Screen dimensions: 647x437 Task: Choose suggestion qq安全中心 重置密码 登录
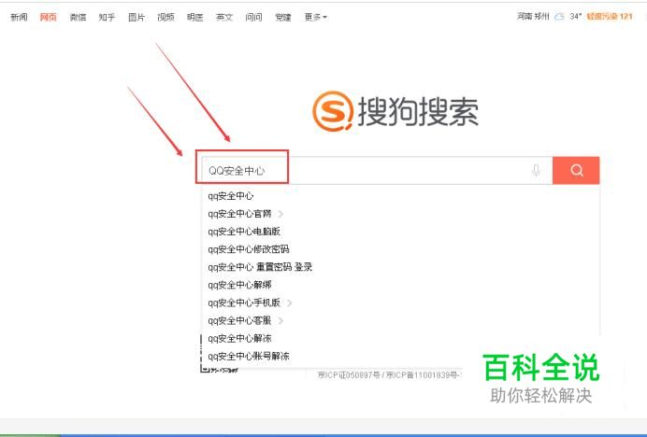260,267
